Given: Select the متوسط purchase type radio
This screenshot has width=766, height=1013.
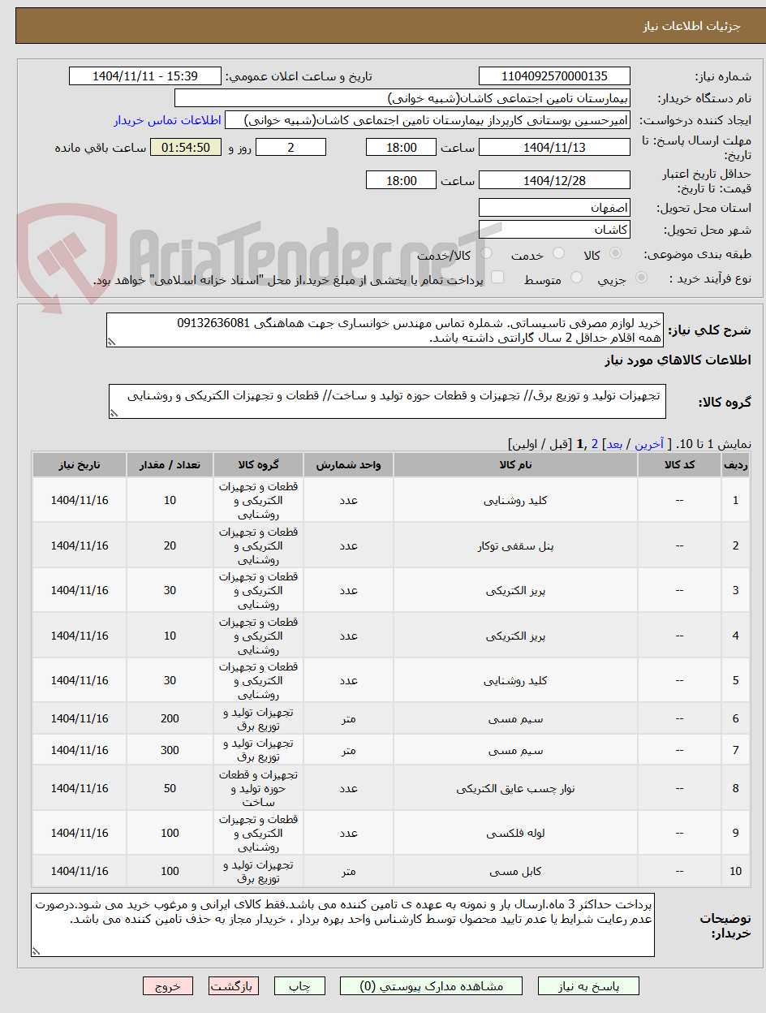Looking at the screenshot, I should coord(576,278).
